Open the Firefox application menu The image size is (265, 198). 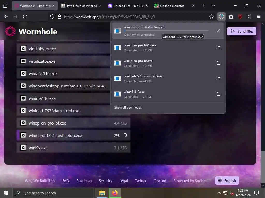coord(259,16)
